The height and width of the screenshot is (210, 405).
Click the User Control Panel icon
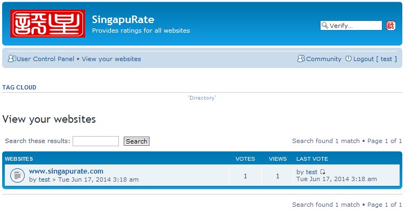tap(12, 59)
